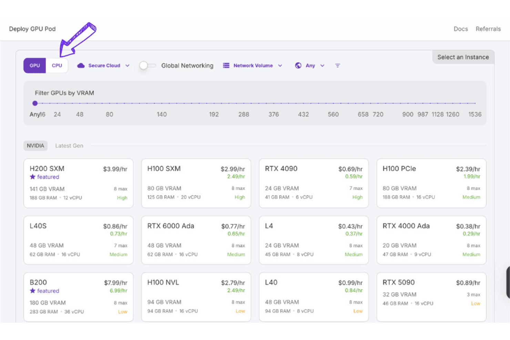
Task: Select the Latest Gen tab
Action: 69,146
